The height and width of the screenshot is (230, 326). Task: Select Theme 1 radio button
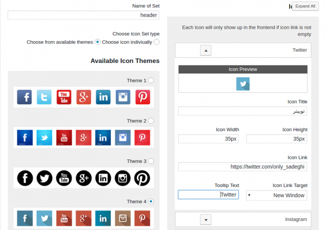tap(151, 80)
